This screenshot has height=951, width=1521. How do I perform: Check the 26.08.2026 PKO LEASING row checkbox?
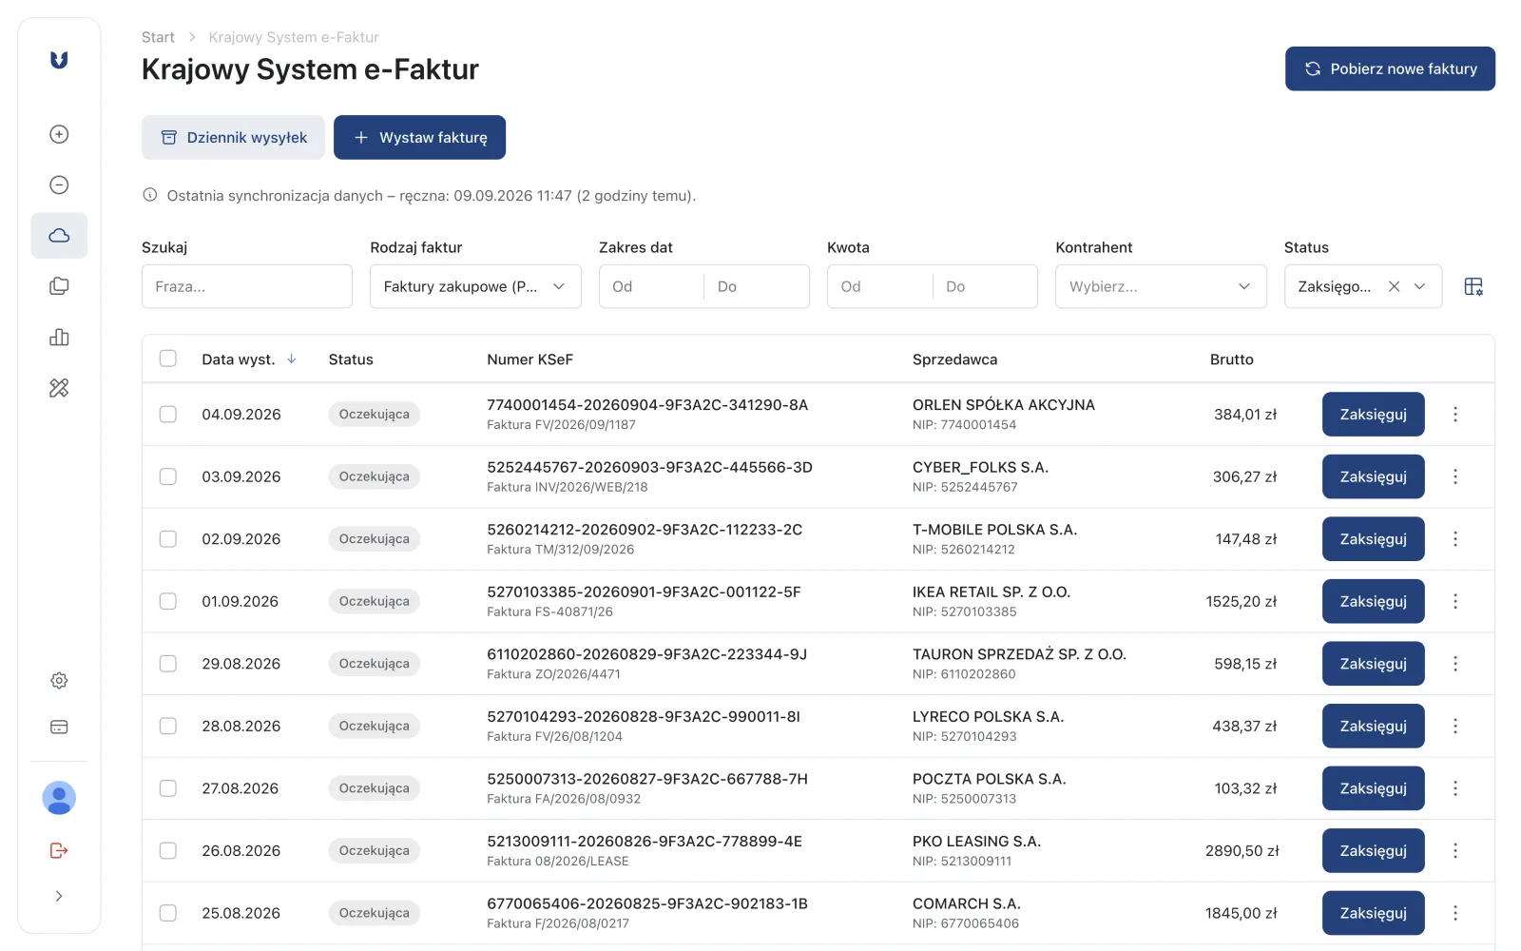click(x=168, y=850)
